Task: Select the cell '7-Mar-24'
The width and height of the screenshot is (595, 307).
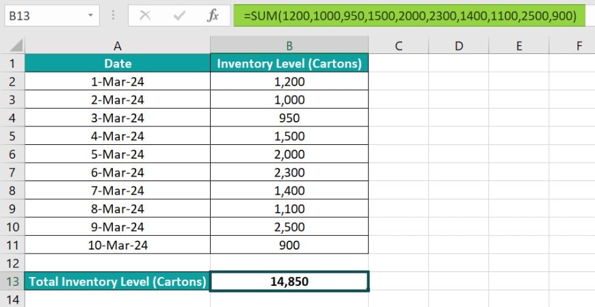Action: coord(118,191)
